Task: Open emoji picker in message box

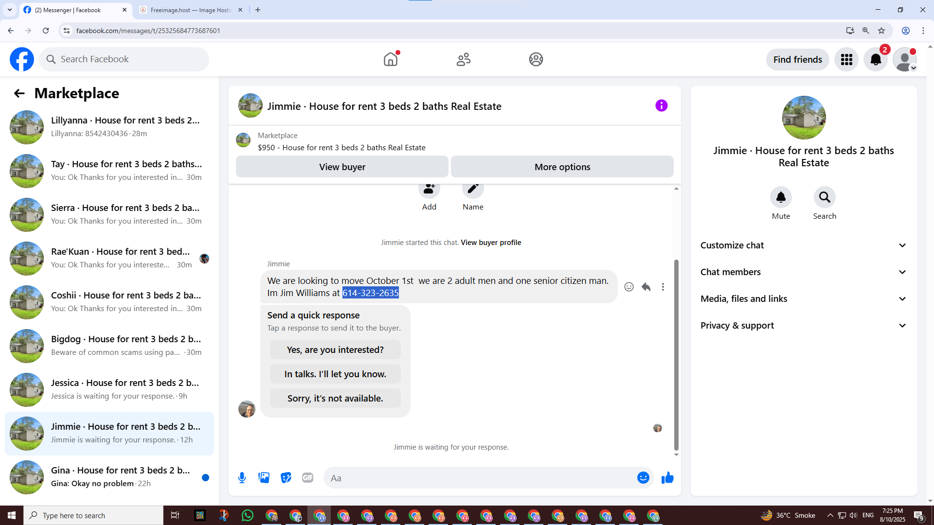Action: pos(643,478)
